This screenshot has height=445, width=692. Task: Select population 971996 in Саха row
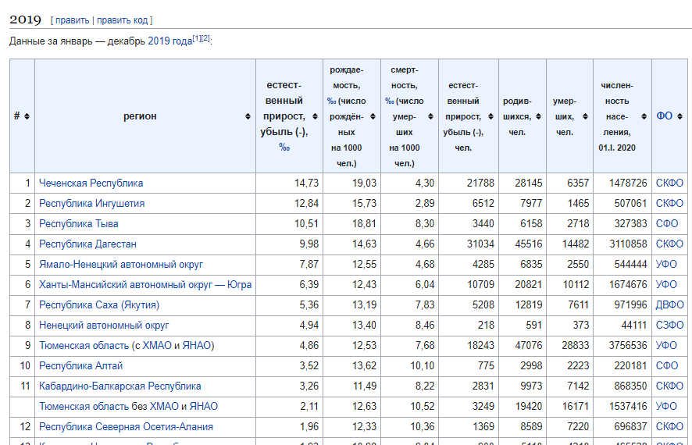tap(630, 304)
